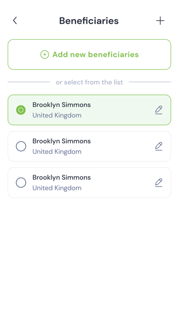The width and height of the screenshot is (179, 318).
Task: Click United Kingdom text in the last card
Action: (x=57, y=188)
